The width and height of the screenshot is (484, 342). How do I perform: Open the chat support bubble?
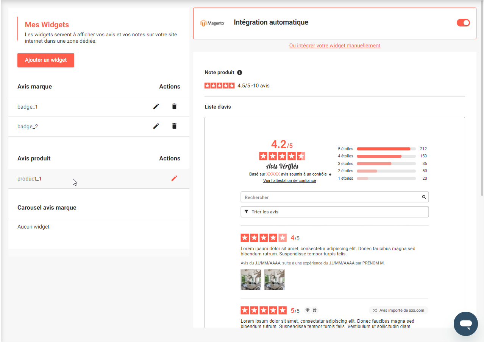465,324
